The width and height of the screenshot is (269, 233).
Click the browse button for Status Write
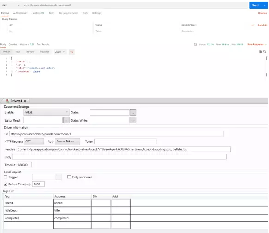coord(133,120)
